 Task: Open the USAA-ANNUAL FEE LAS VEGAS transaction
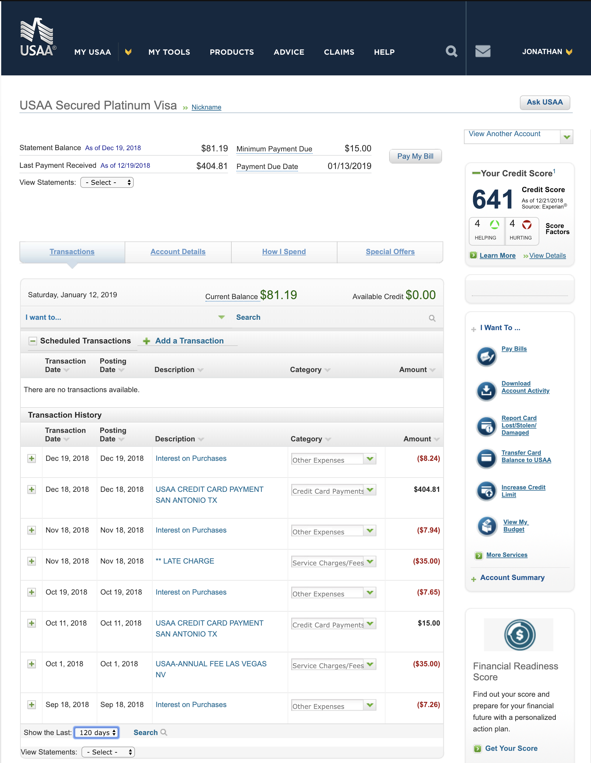pyautogui.click(x=211, y=669)
